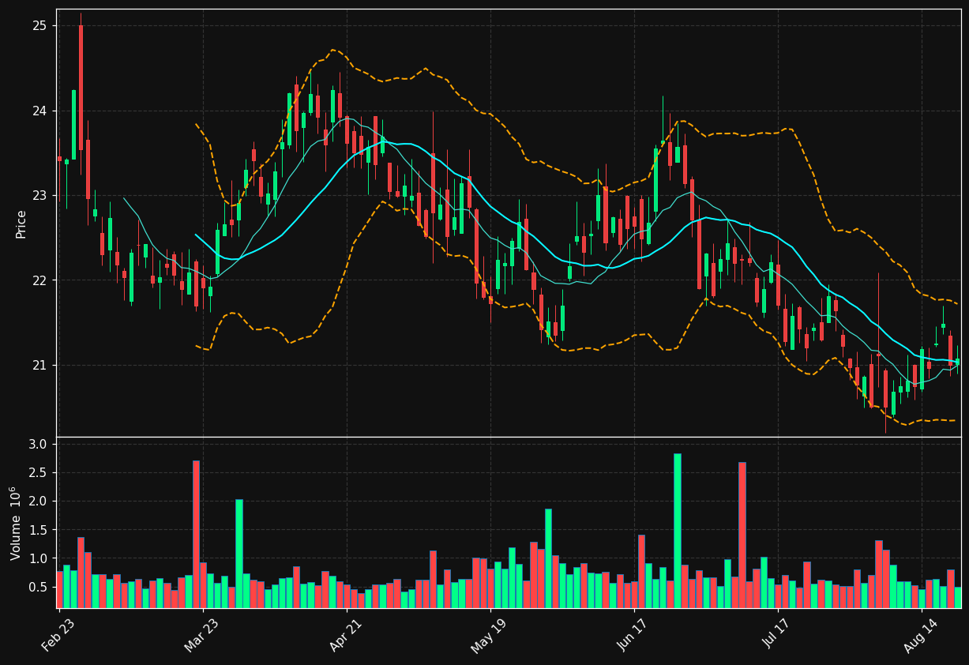
Task: Select the price tick label 25
Action: tap(39, 26)
